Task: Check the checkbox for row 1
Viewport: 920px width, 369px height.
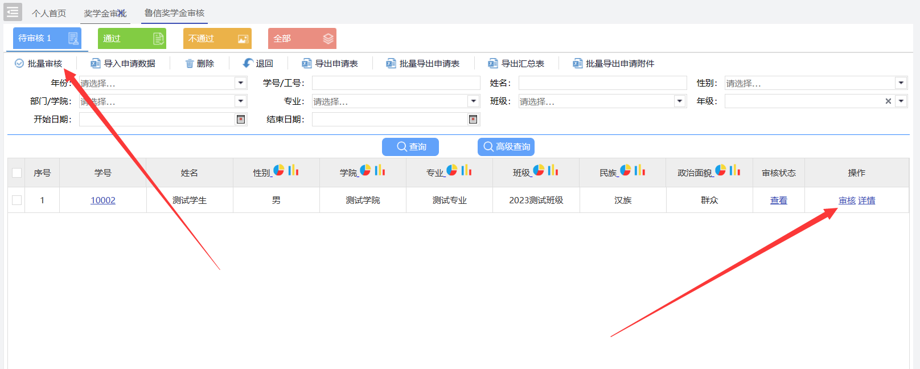Action: pyautogui.click(x=17, y=200)
